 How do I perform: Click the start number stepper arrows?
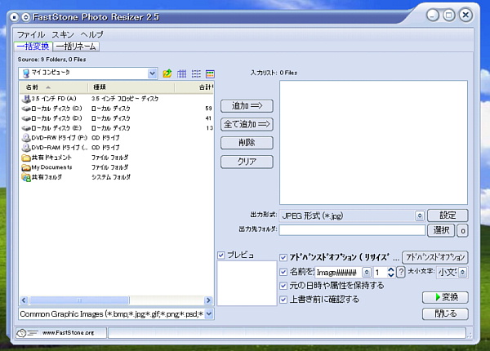click(390, 272)
